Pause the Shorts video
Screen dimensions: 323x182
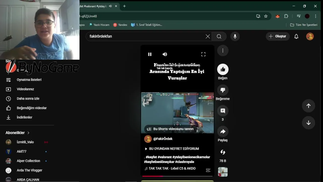150,54
